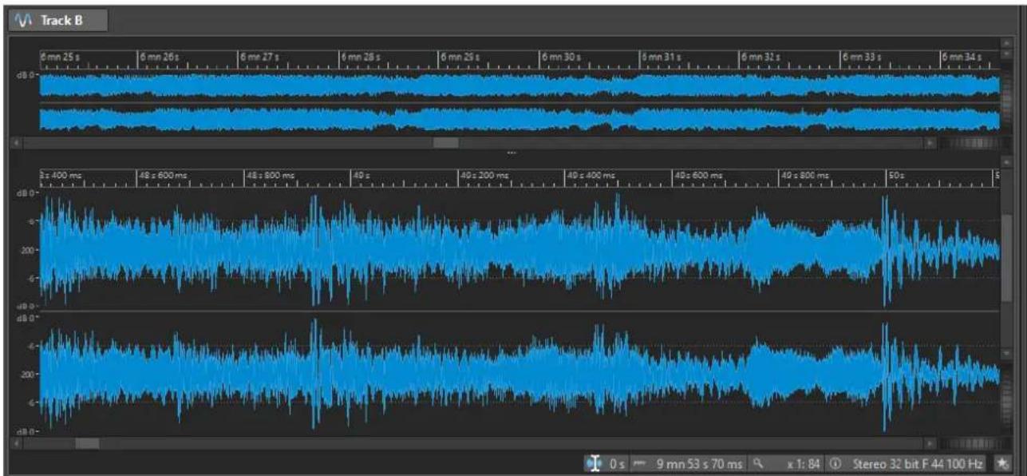Open audio properties Stereo 32 bit F 44 100 Hz
The image size is (1027, 476).
tap(918, 463)
